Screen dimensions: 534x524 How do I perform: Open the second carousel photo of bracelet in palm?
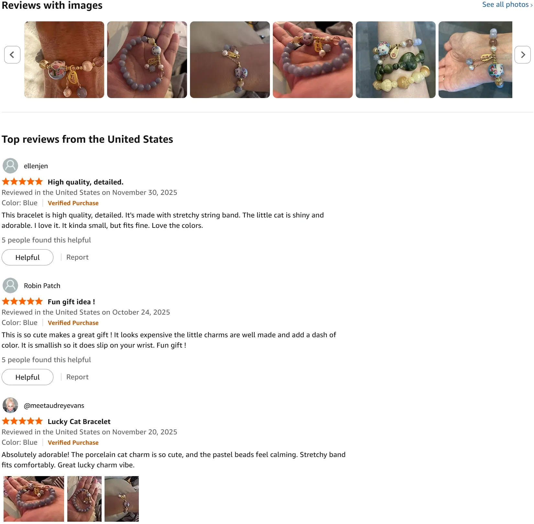[147, 60]
